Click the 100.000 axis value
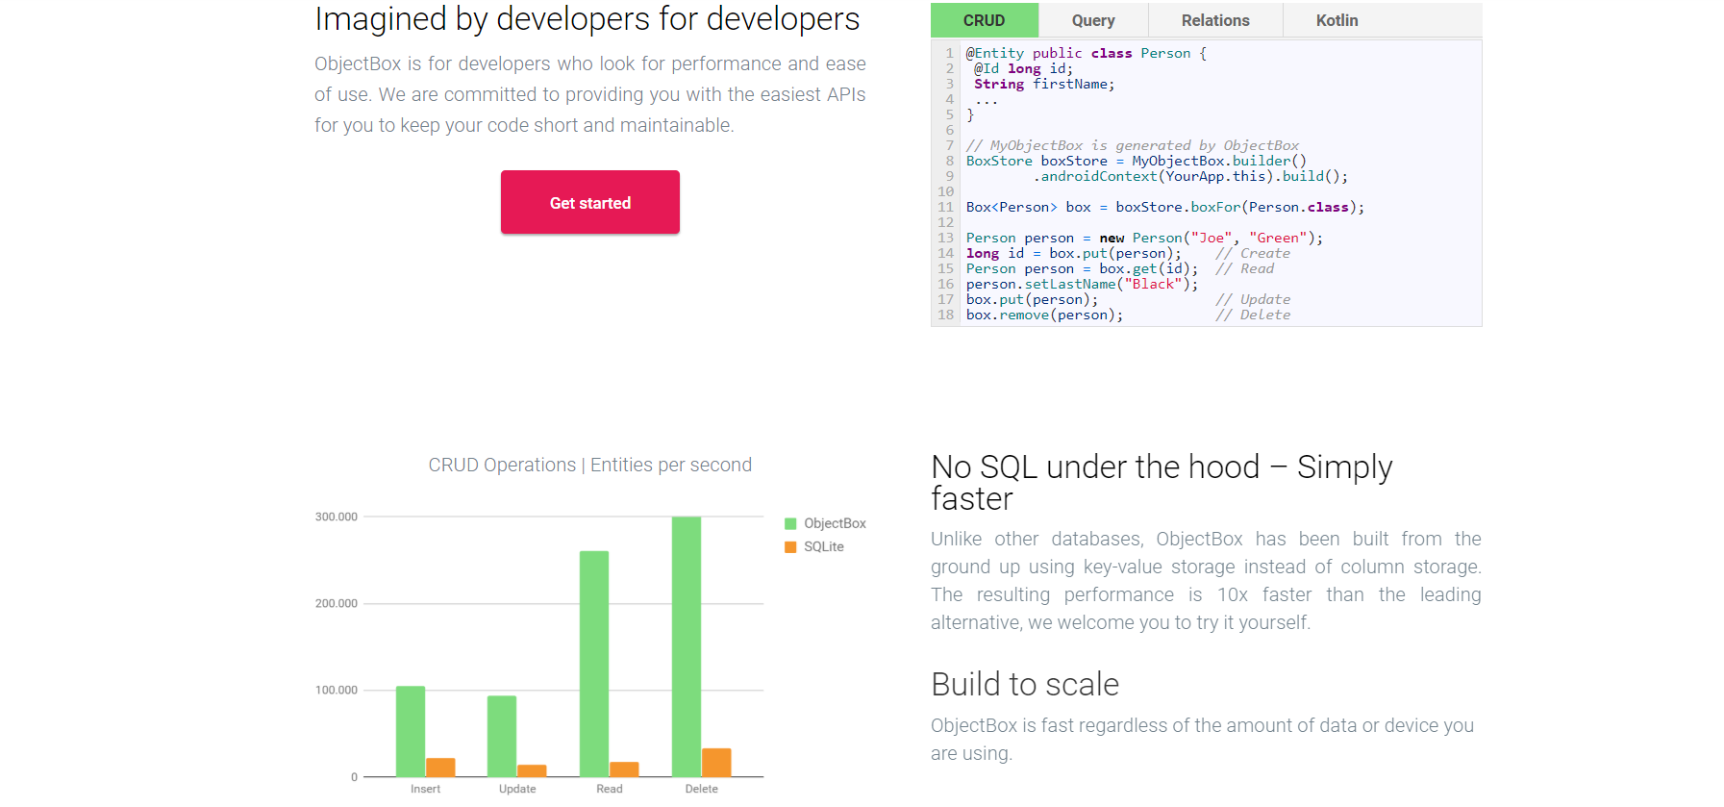The image size is (1724, 807). tap(336, 690)
